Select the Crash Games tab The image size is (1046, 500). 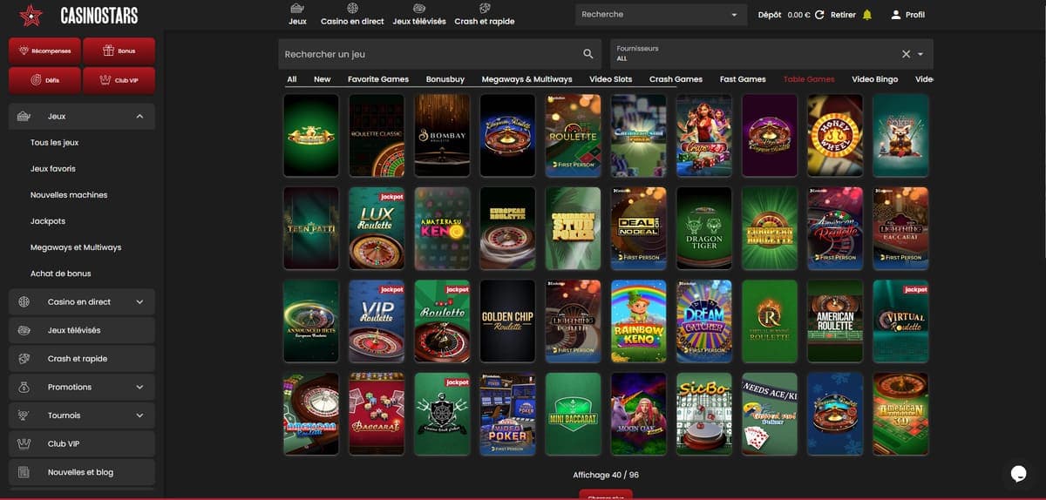tap(676, 79)
